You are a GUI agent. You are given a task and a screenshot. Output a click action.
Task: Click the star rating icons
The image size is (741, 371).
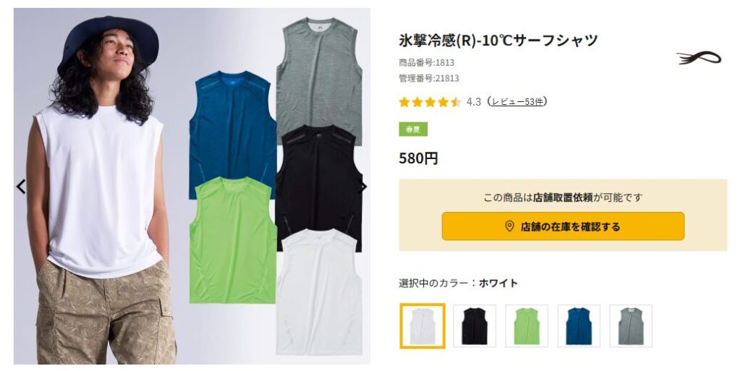pos(430,102)
